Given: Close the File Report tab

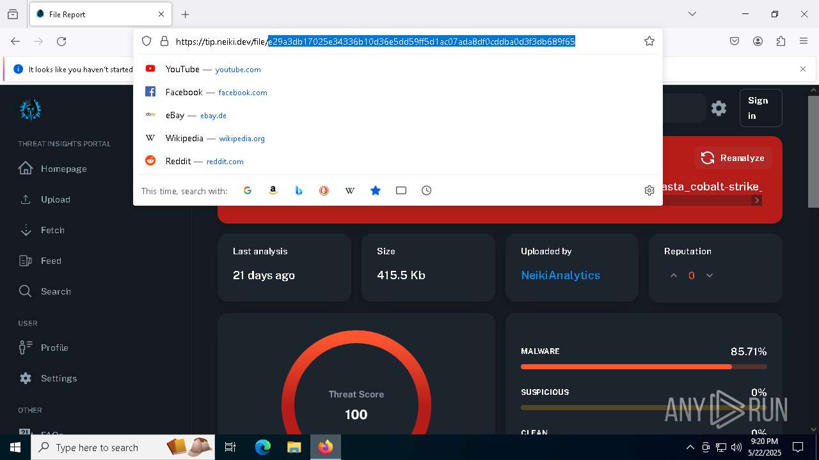Looking at the screenshot, I should (x=161, y=14).
